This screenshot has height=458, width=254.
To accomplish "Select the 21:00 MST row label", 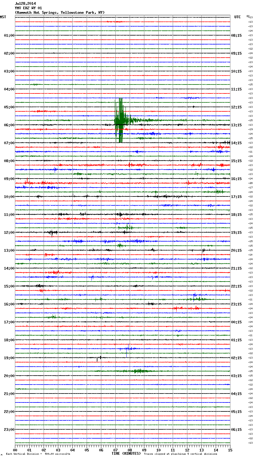I will (9, 394).
